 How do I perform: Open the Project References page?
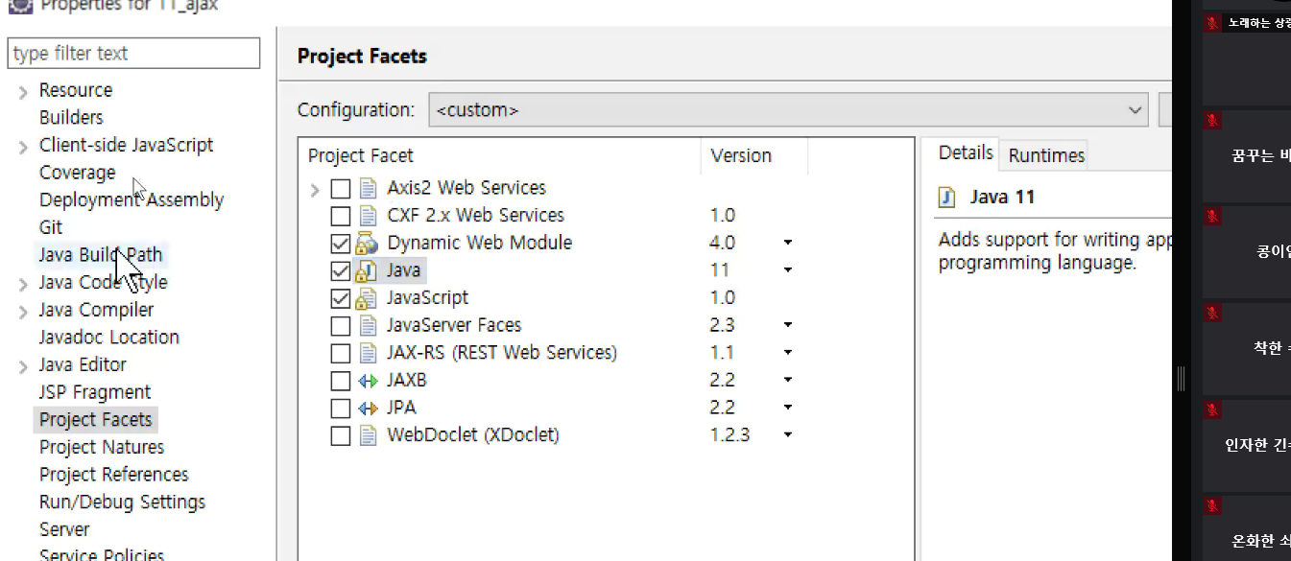pos(113,475)
